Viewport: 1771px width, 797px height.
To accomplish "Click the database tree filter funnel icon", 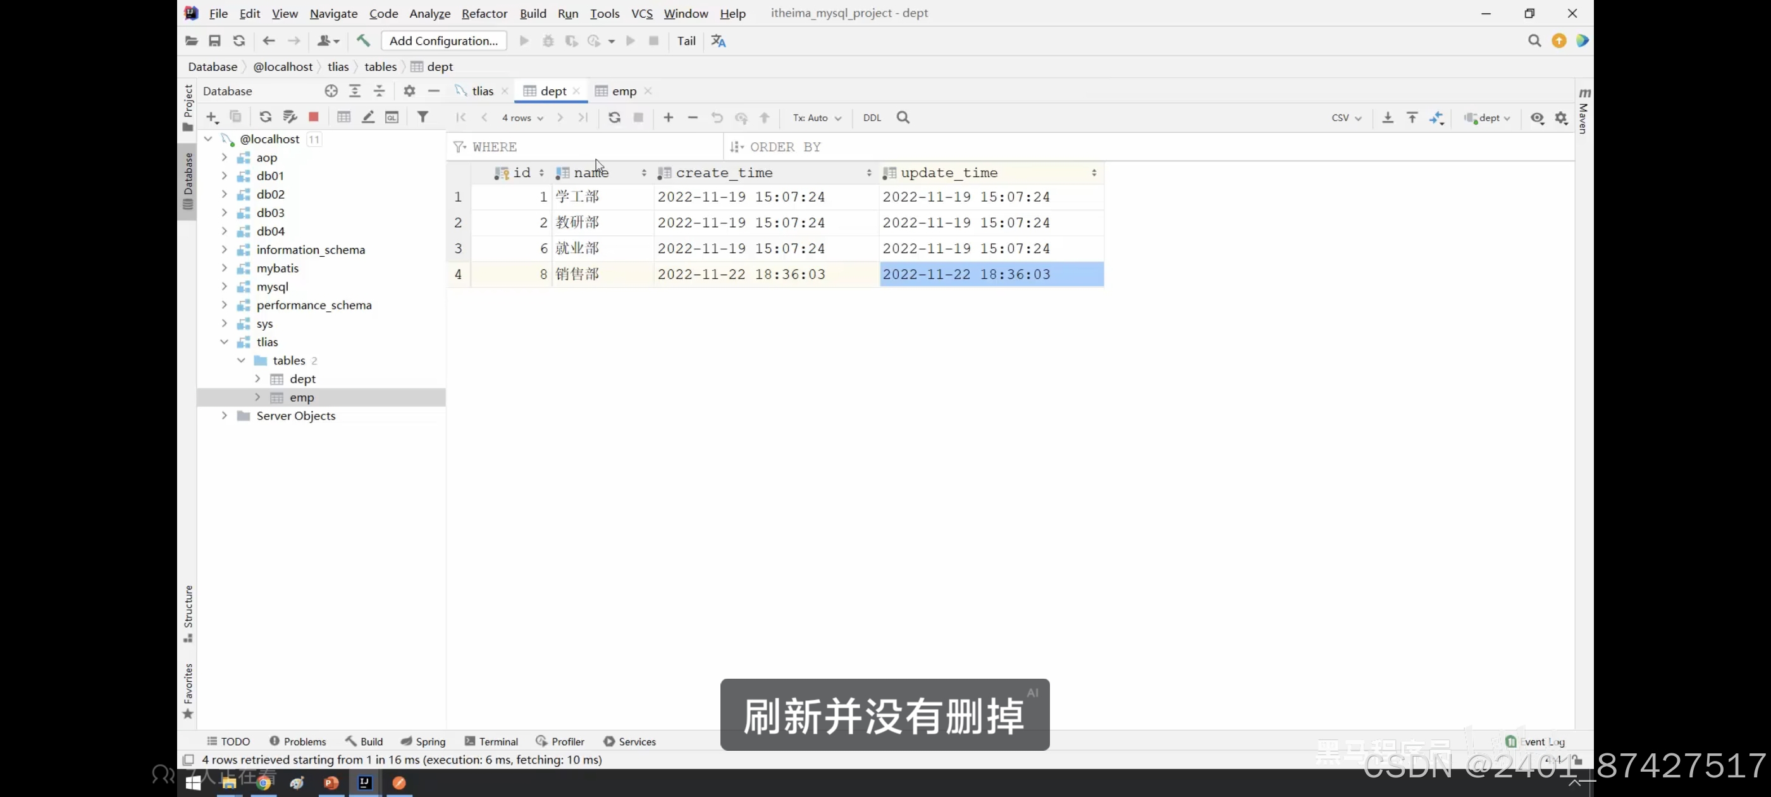I will point(423,117).
